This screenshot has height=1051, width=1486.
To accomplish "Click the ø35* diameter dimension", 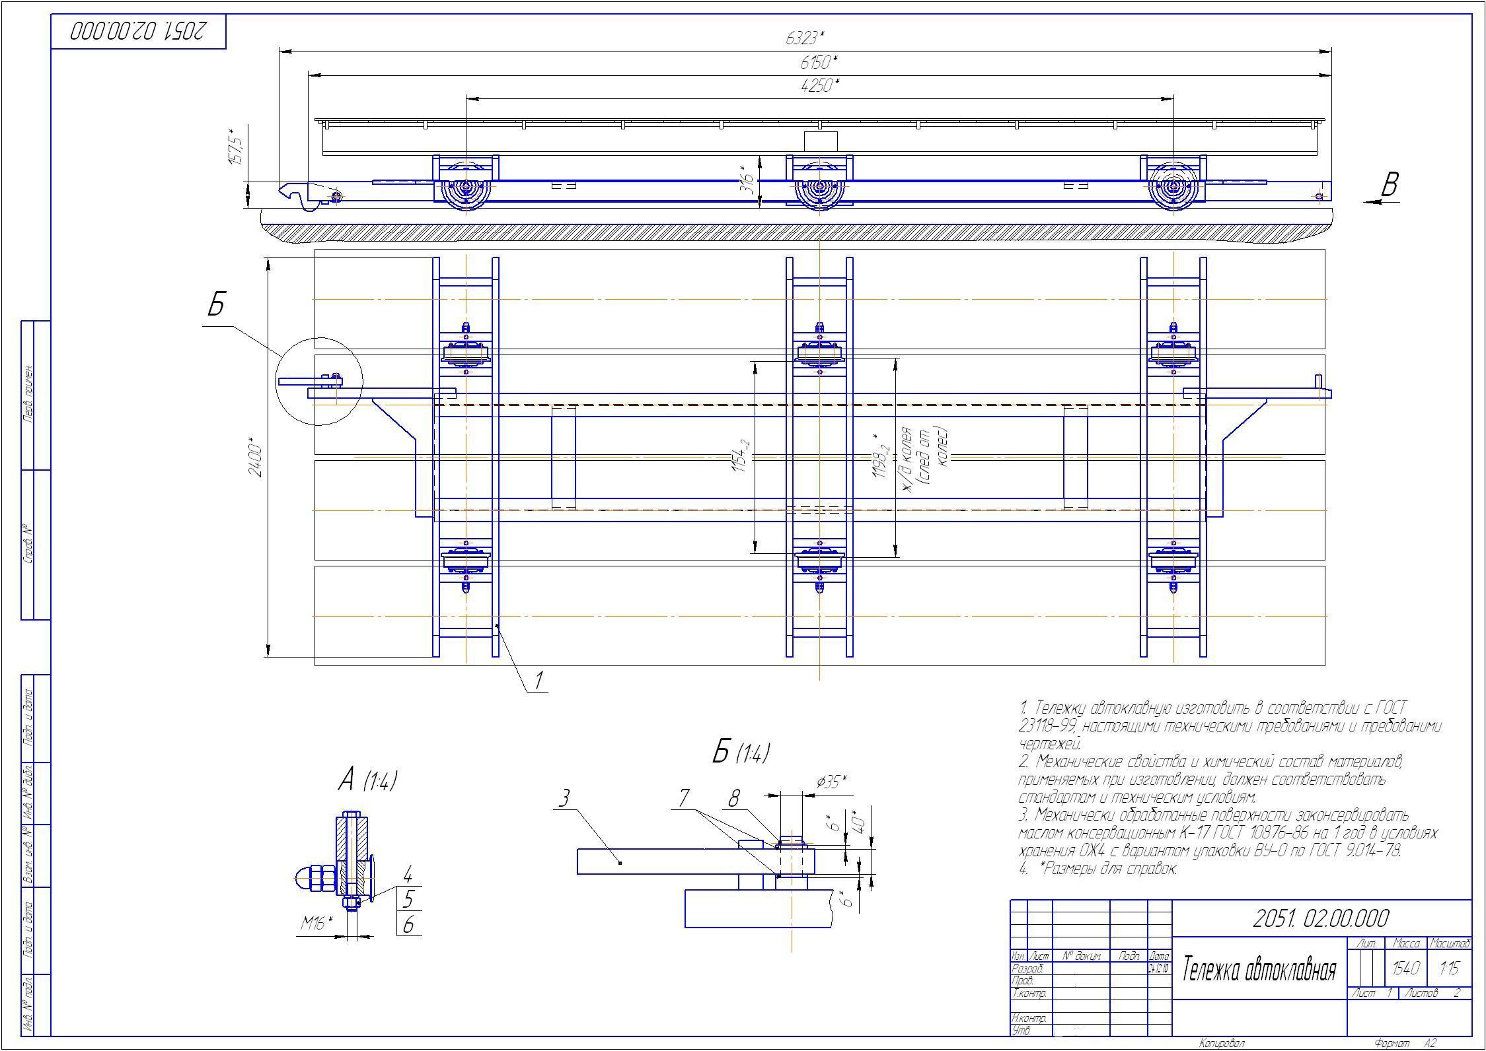I will [x=831, y=782].
